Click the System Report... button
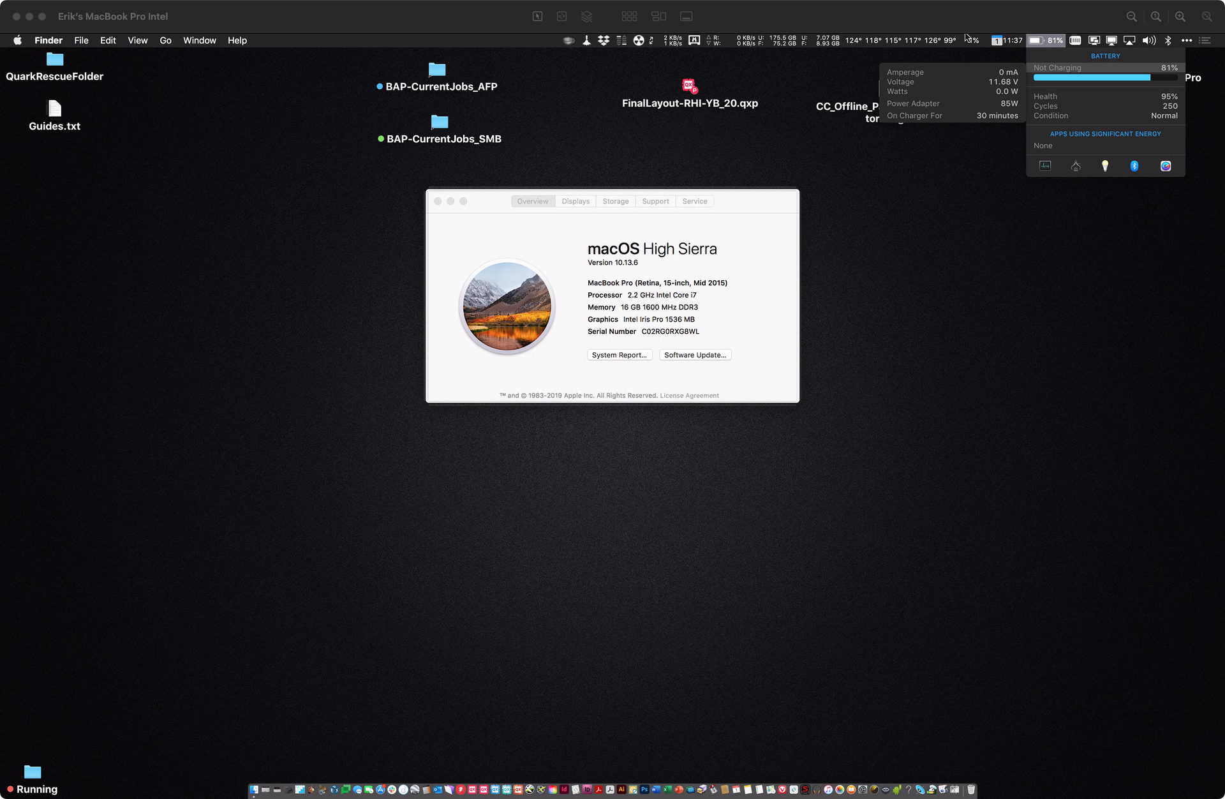 tap(619, 355)
